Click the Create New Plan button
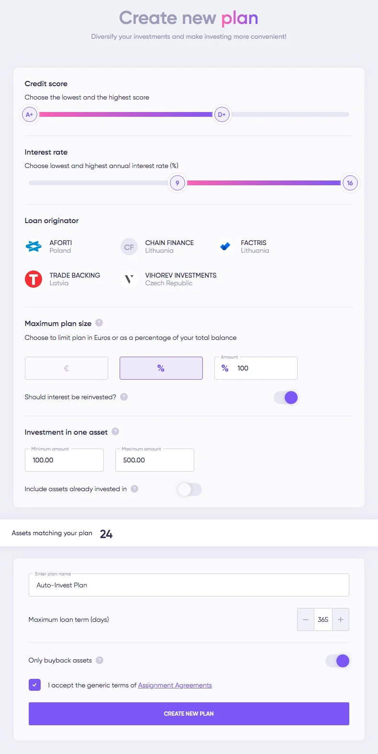The height and width of the screenshot is (754, 378). (189, 714)
